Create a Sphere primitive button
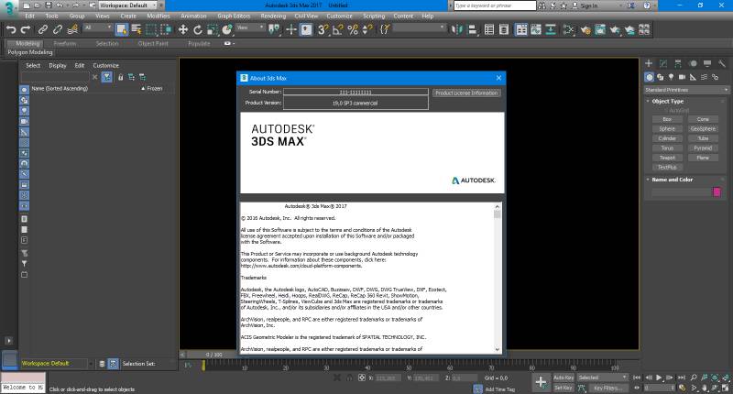This screenshot has width=733, height=394. tap(667, 129)
